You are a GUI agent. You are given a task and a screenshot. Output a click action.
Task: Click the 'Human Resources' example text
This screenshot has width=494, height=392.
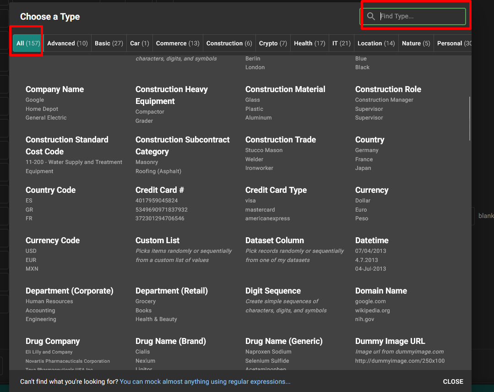pos(49,302)
